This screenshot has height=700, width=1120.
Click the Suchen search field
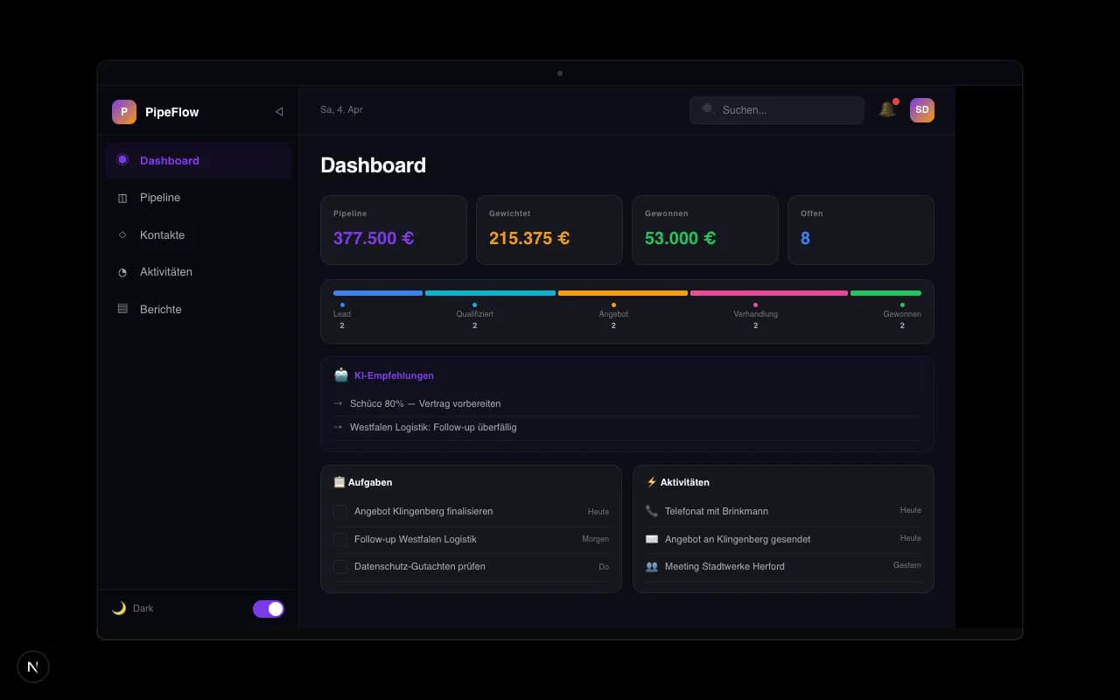tap(775, 109)
